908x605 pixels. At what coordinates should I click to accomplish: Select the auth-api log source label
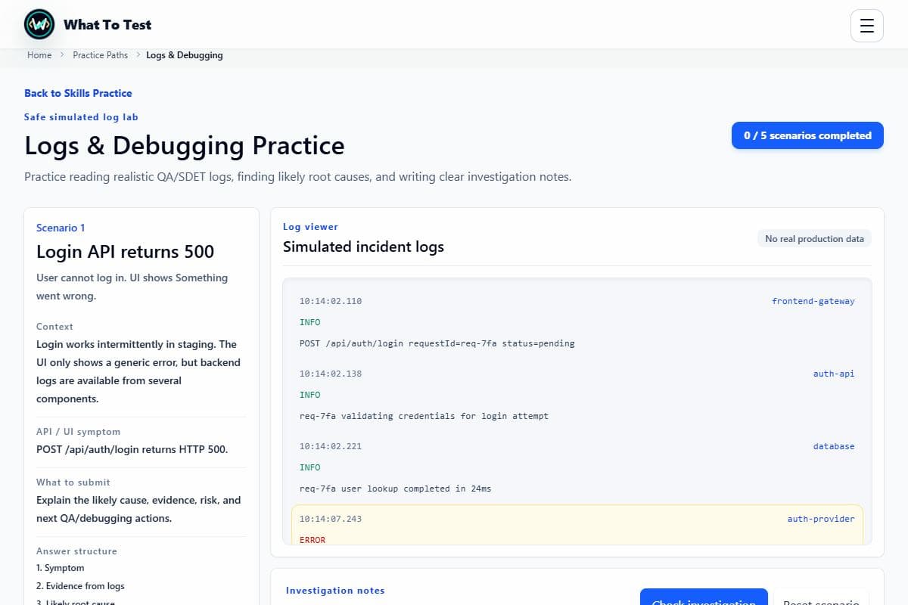pos(834,374)
